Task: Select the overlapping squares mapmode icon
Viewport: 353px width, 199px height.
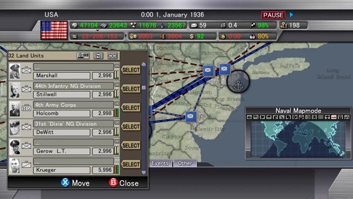Action: pyautogui.click(x=288, y=117)
